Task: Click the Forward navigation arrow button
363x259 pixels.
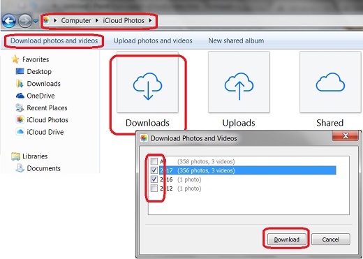Action: pyautogui.click(x=25, y=21)
